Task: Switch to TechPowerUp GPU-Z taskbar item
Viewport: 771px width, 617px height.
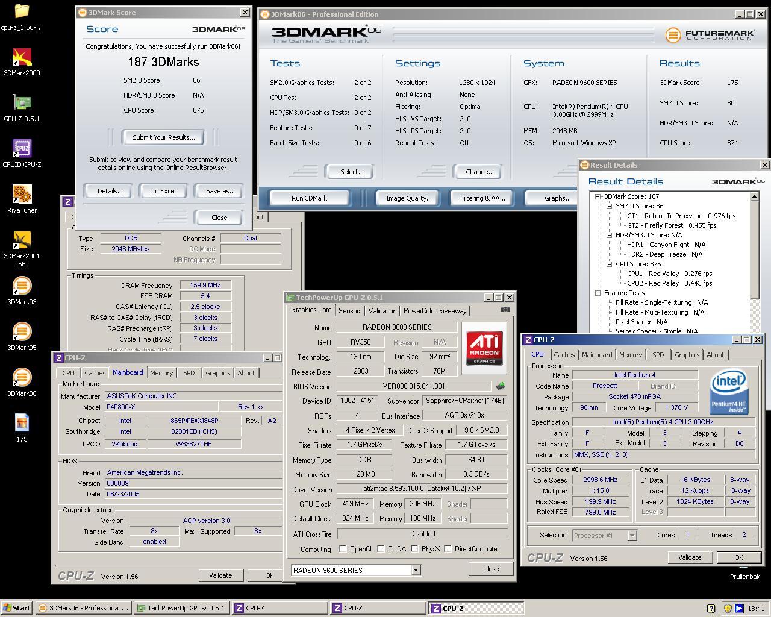Action: click(181, 608)
